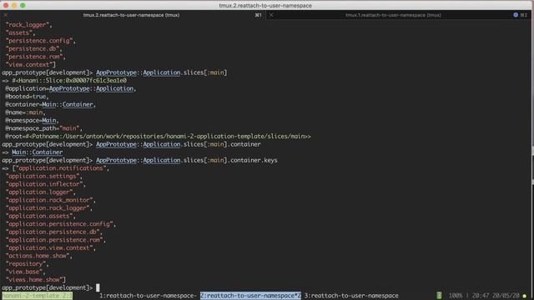Click the @namespace_path="main" line
This screenshot has height=300, width=534.
click(x=44, y=128)
